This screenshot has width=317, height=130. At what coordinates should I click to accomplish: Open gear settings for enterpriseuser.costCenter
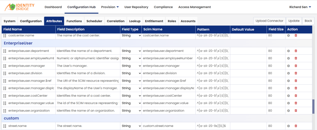(289, 95)
